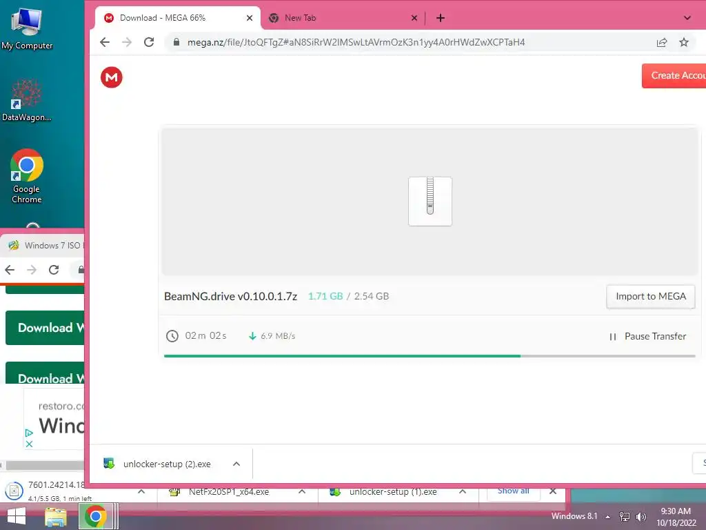The image size is (706, 530).
Task: Go back in the MEGA Chrome window
Action: [x=105, y=42]
